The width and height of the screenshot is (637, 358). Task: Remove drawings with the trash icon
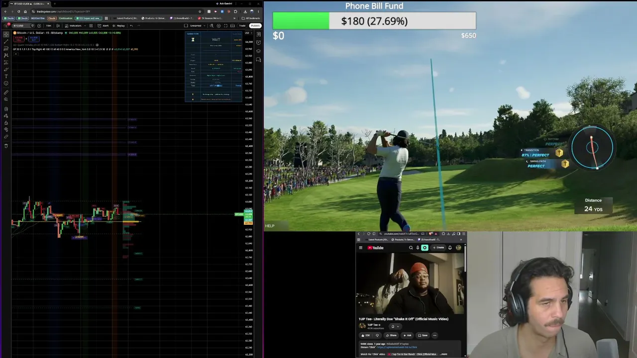6,146
